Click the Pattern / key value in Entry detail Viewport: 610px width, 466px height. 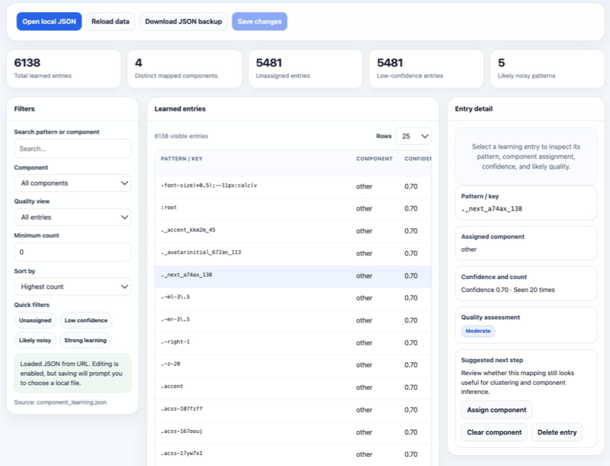(x=492, y=209)
